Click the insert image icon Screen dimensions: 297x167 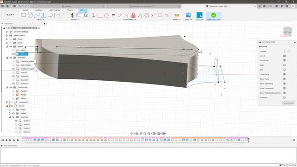(x=188, y=15)
